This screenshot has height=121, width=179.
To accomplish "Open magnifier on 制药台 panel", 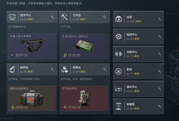I will coord(52,69).
